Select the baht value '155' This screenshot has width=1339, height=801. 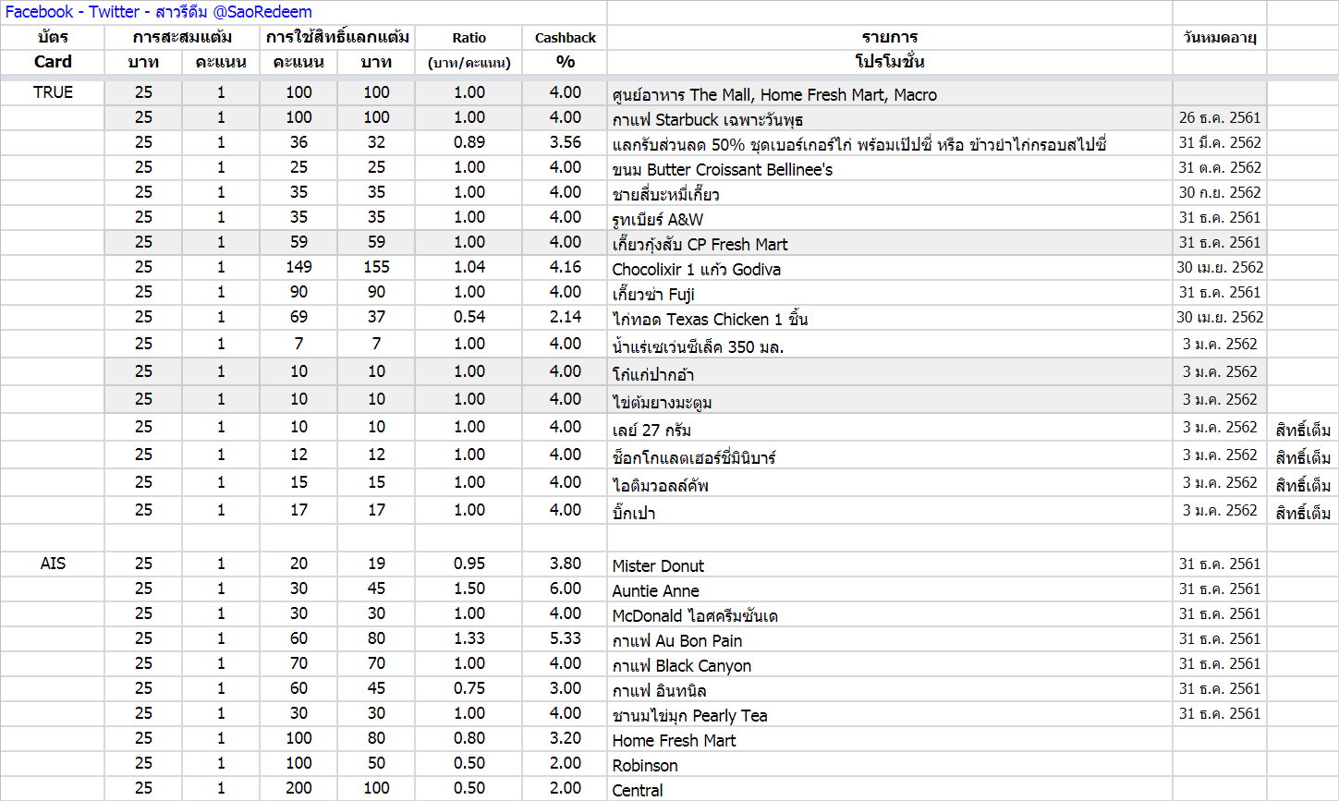click(x=376, y=267)
